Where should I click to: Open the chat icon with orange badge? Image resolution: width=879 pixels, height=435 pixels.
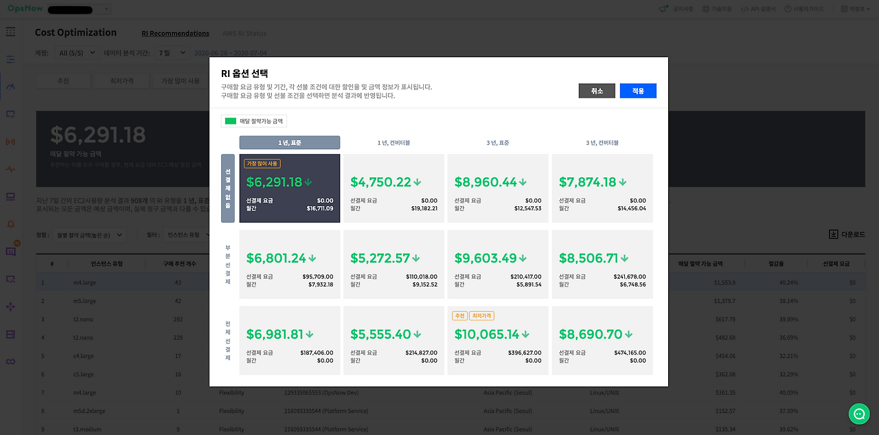[10, 251]
